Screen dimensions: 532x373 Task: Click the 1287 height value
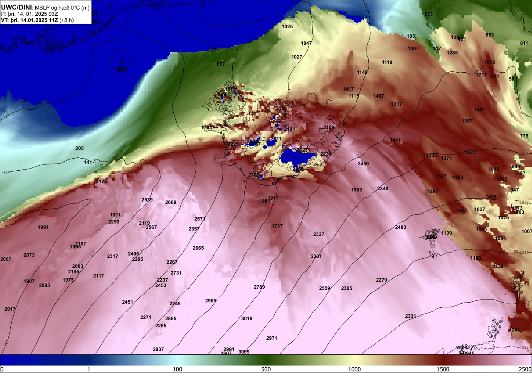pos(433,191)
